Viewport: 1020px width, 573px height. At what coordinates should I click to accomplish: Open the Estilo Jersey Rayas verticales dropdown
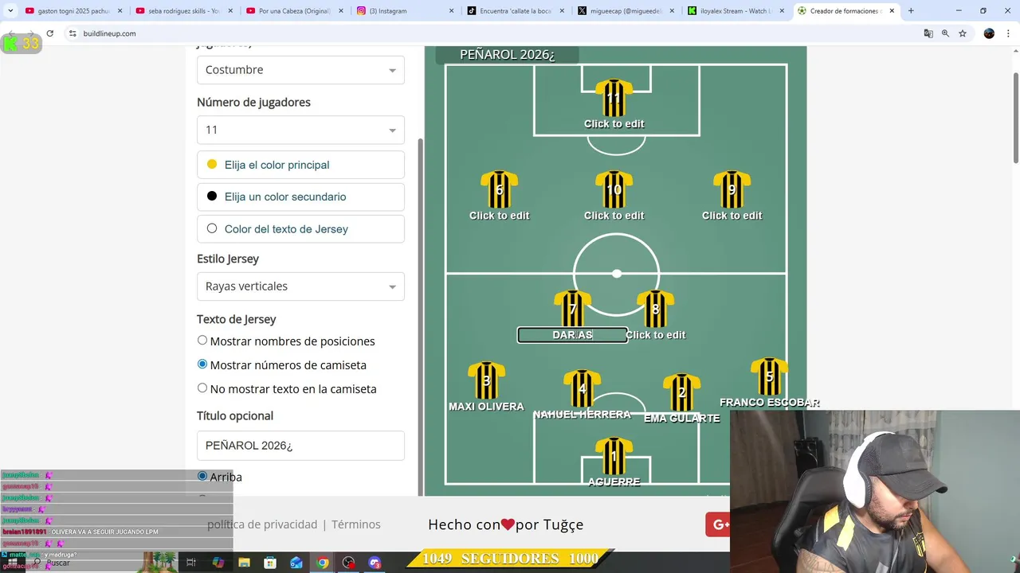(300, 286)
